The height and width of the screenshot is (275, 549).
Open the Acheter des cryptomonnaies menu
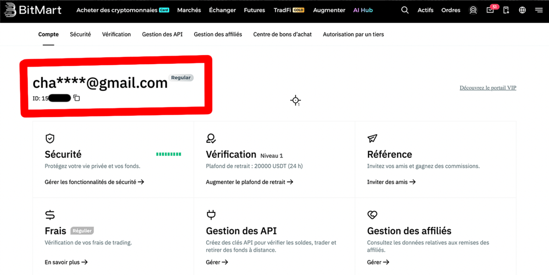click(117, 10)
